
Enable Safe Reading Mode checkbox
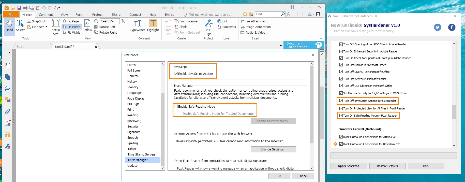point(176,107)
